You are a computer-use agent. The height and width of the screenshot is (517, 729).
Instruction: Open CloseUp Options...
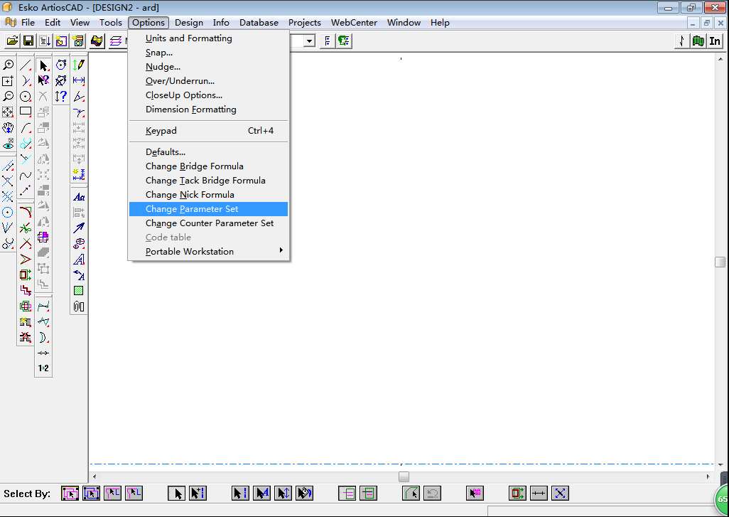[208, 95]
